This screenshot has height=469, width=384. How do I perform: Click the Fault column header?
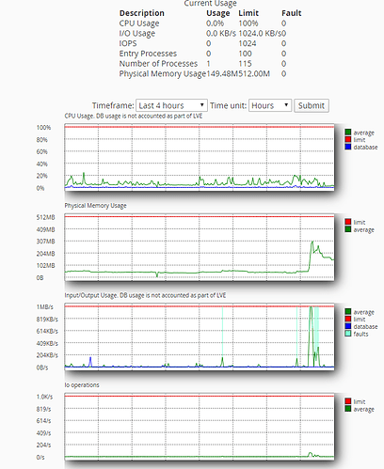click(x=291, y=13)
